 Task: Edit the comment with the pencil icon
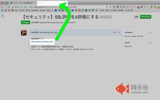[x=119, y=32]
